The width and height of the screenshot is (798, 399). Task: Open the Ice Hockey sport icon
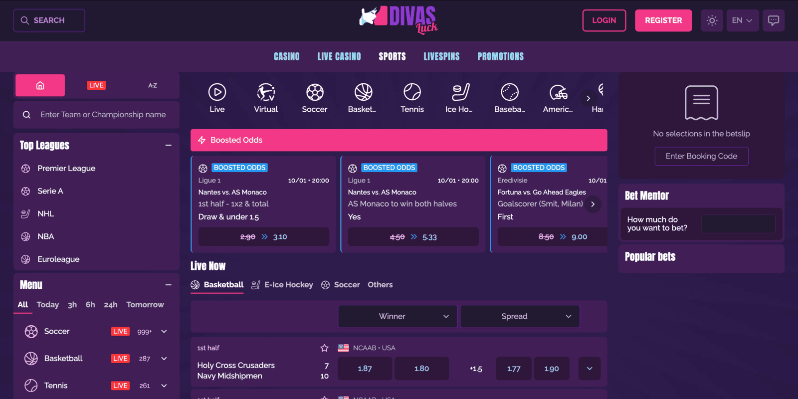click(x=459, y=93)
